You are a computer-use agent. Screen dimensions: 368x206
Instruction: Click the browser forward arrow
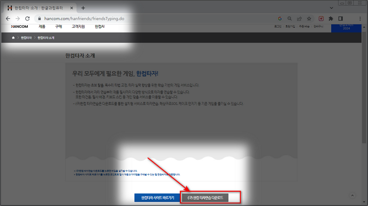pos(17,18)
